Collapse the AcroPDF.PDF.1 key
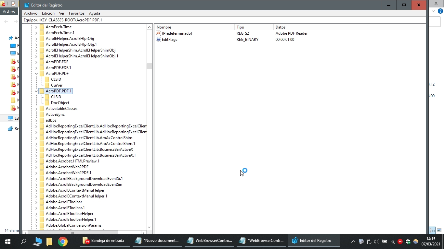Viewport: 444px width, 249px height. [x=36, y=91]
